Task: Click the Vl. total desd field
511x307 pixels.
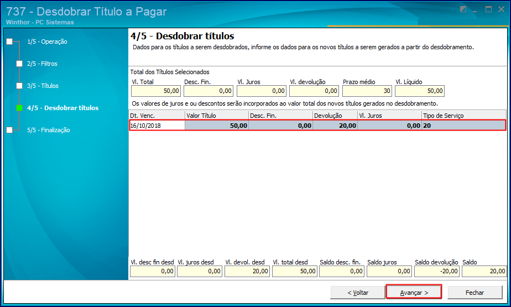Action: coord(295,271)
